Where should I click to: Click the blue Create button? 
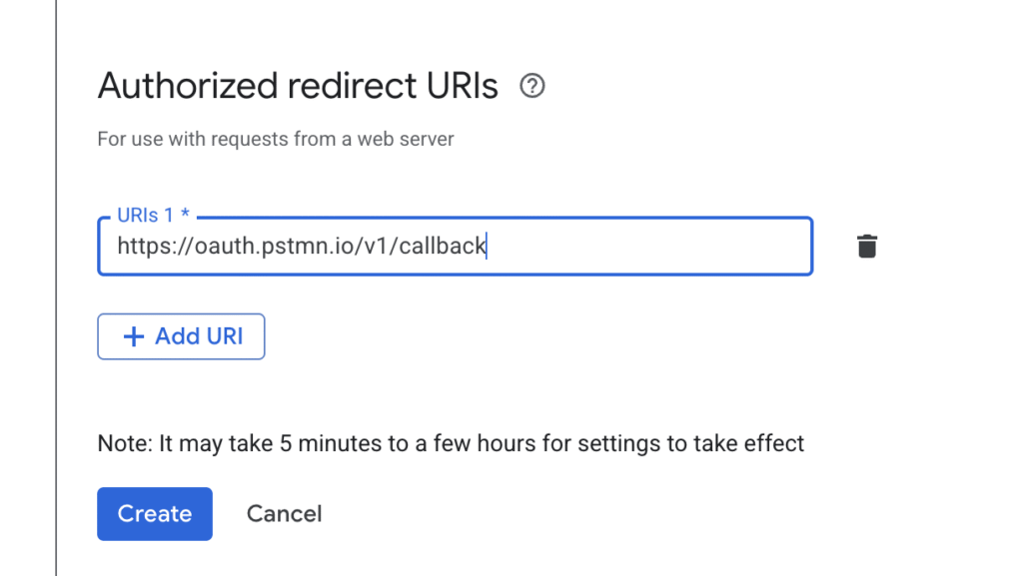coord(155,514)
